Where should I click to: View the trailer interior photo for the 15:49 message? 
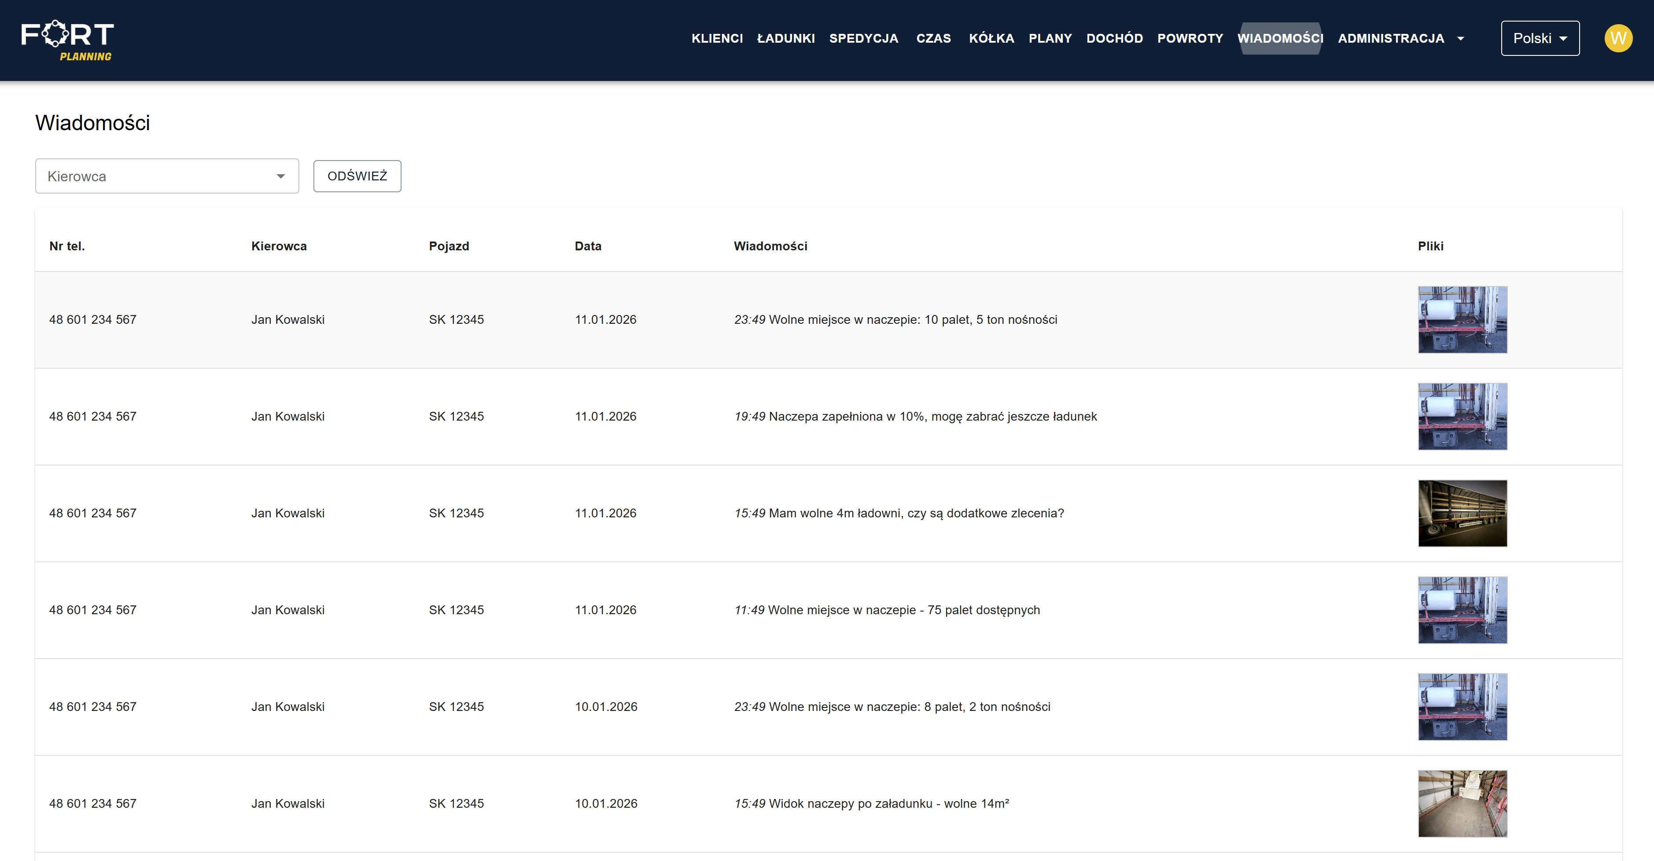tap(1462, 513)
